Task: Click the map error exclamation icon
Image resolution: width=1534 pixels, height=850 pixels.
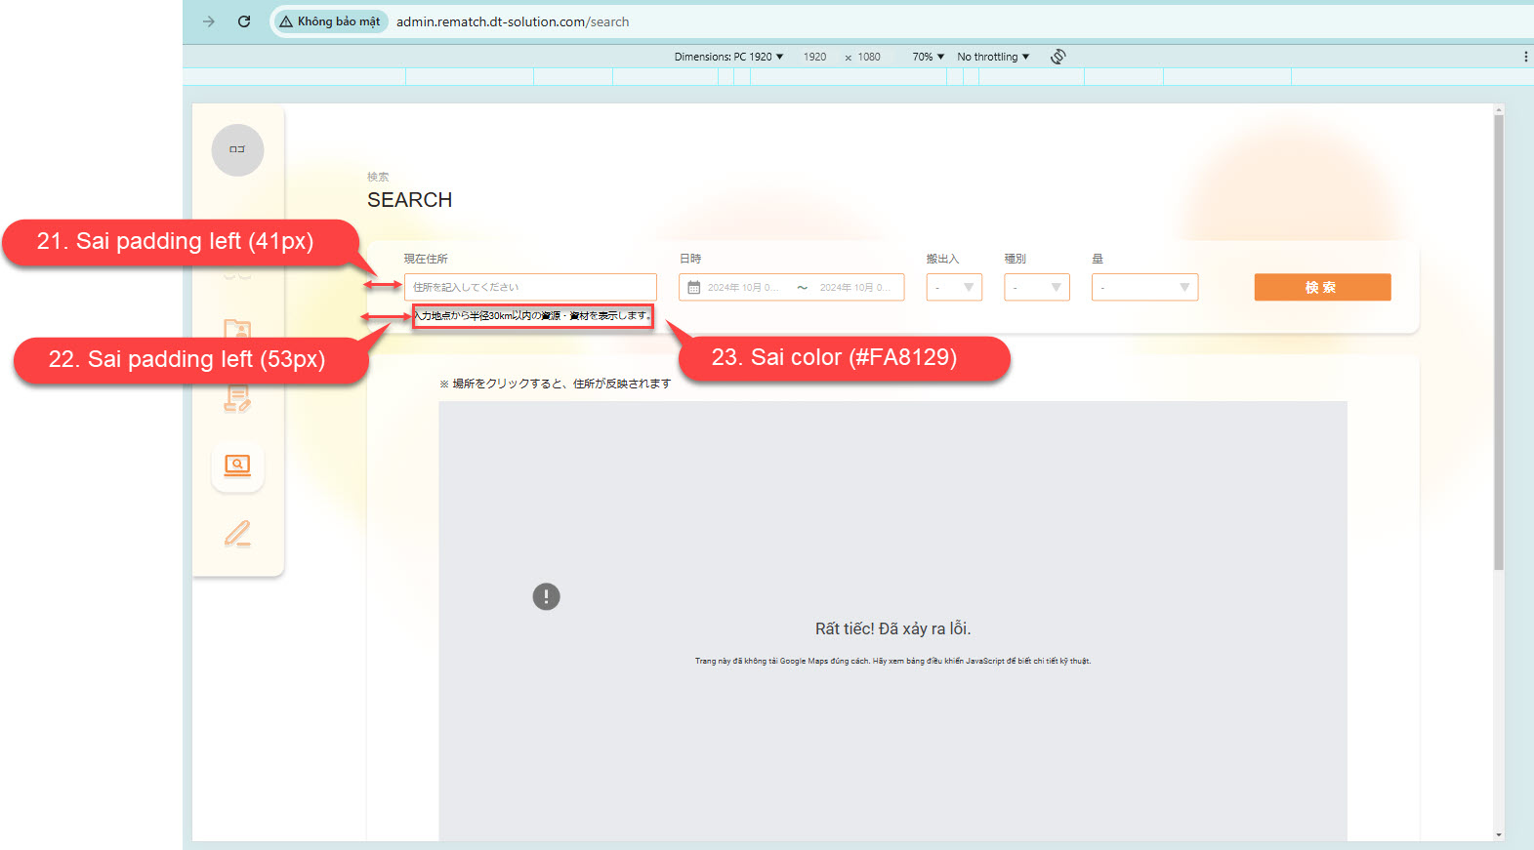Action: tap(546, 596)
